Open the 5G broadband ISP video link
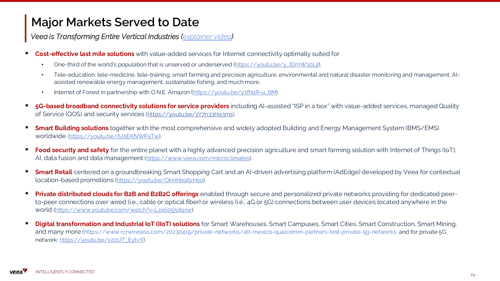 [190, 114]
